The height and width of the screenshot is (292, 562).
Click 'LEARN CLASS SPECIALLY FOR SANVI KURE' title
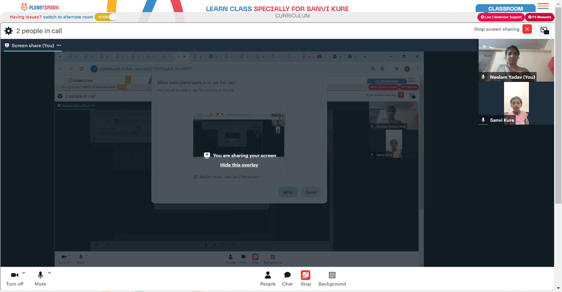coord(277,9)
